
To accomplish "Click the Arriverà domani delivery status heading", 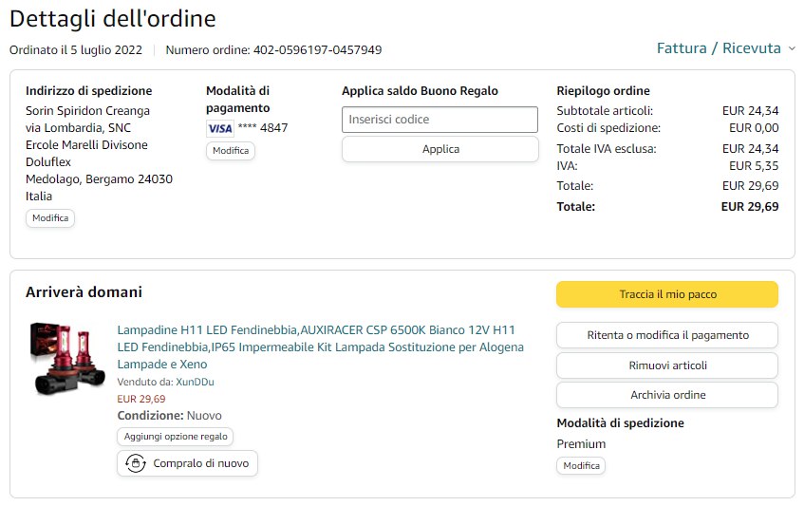I will click(x=84, y=292).
